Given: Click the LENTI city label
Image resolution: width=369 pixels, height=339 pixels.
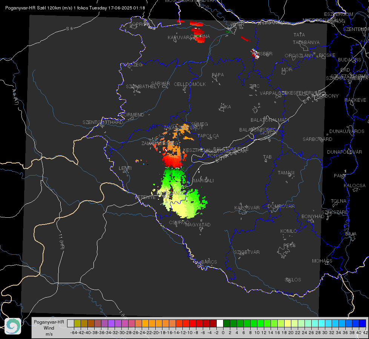Looking at the screenshot, I should pyautogui.click(x=125, y=168).
